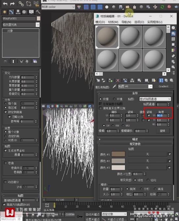The width and height of the screenshot is (179, 221).
Task: Click the save image icon in V-Ray frame buffer
Action: click(121, 7)
